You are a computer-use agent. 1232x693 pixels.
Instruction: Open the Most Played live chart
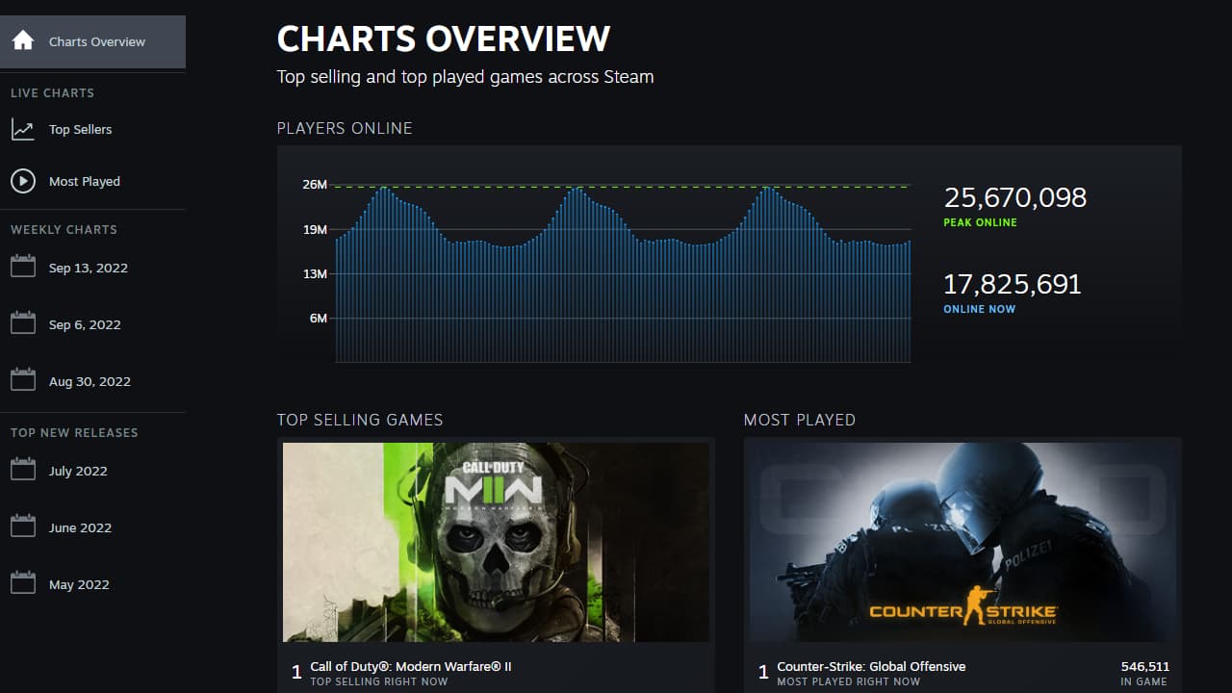pyautogui.click(x=85, y=181)
